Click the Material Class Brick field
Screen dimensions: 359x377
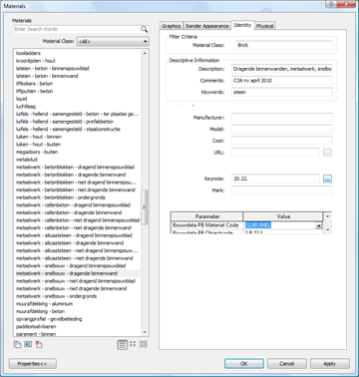click(x=284, y=45)
